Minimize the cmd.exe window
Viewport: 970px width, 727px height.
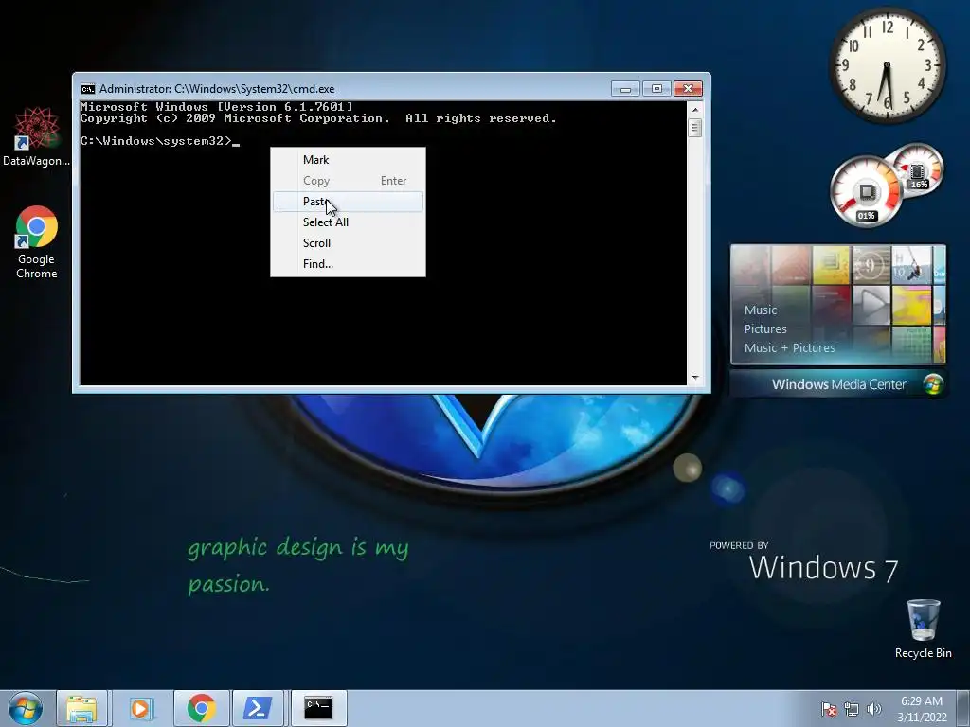(625, 89)
